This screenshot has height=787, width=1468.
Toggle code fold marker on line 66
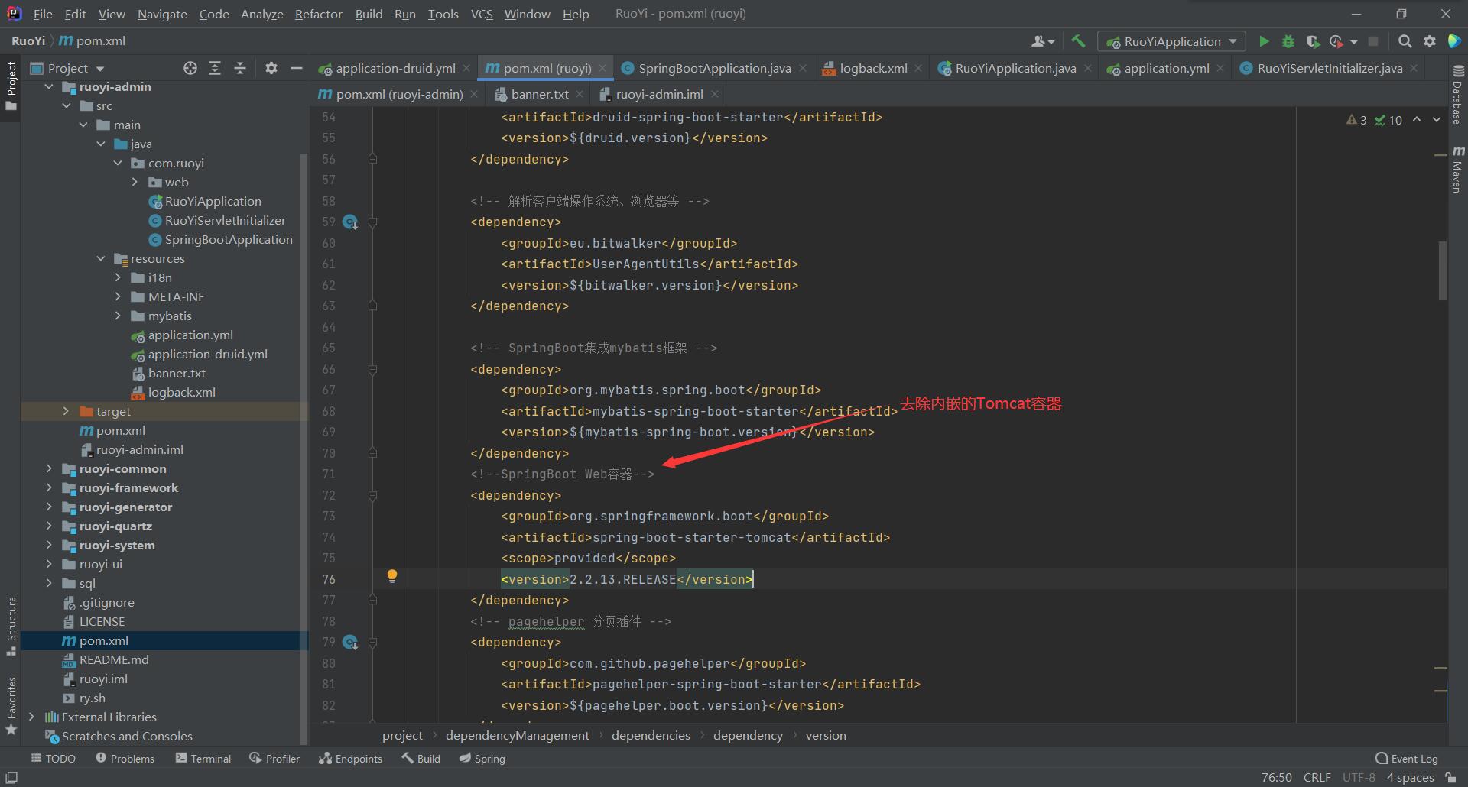tap(372, 369)
